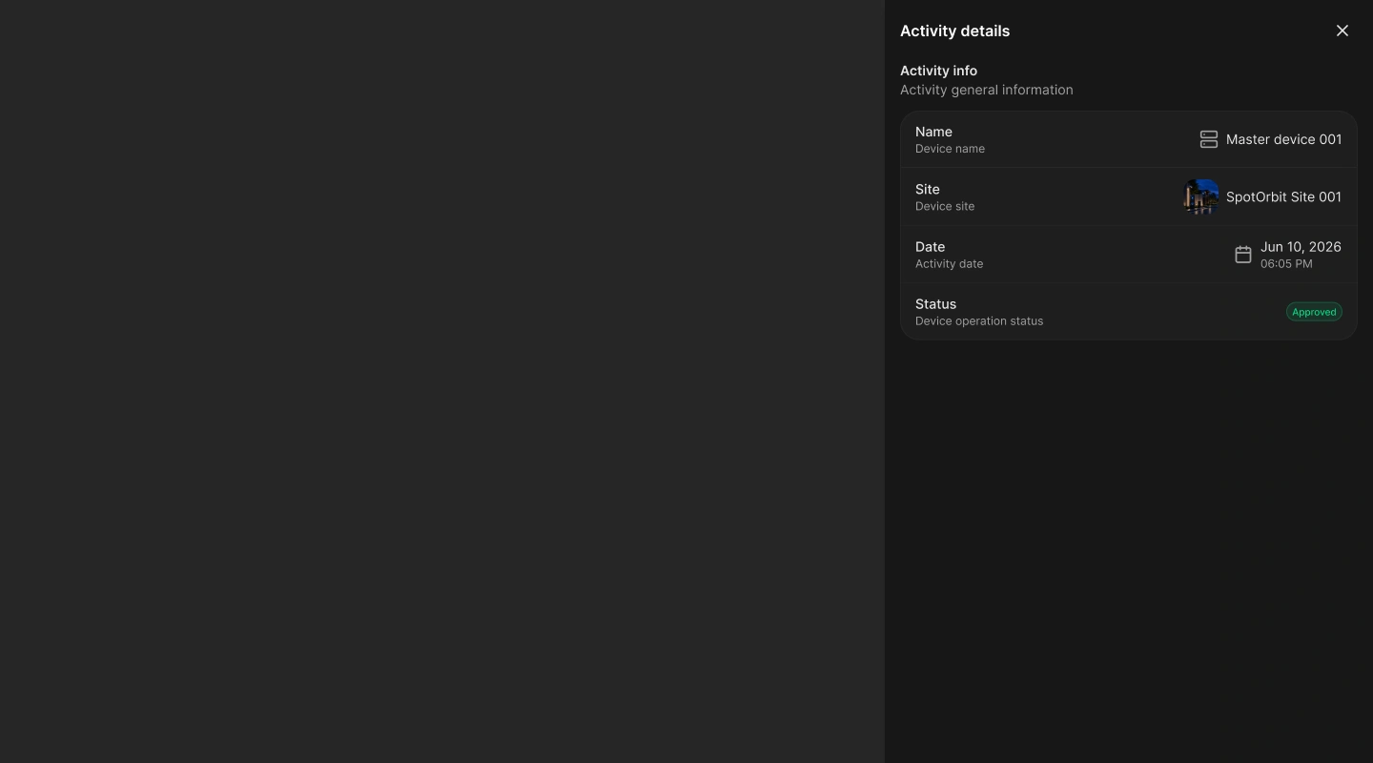Click the server icon beside Master device 001

tap(1209, 139)
